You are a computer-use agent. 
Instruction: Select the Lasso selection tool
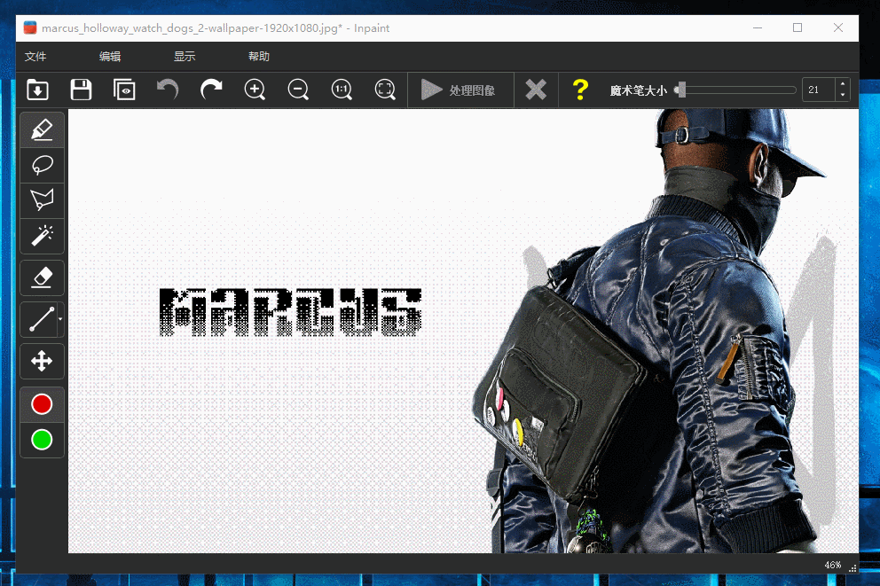pyautogui.click(x=42, y=165)
